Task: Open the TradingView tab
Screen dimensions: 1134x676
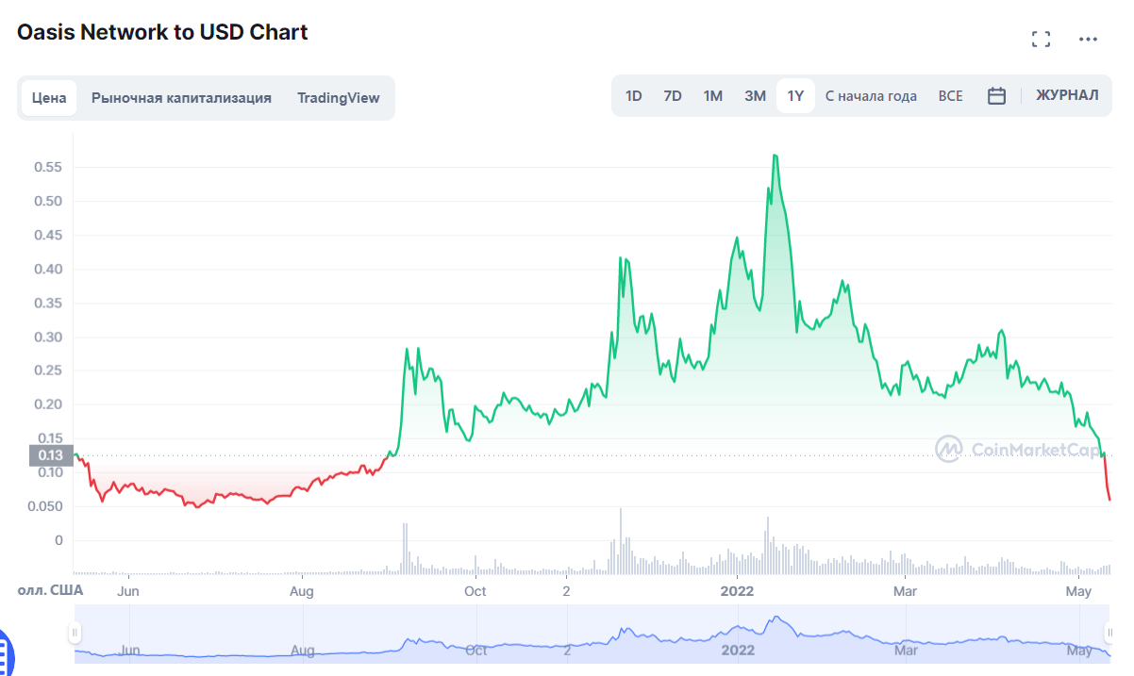Action: point(339,98)
